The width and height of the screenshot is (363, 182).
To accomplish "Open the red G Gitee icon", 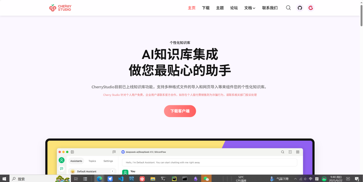I will (311, 8).
